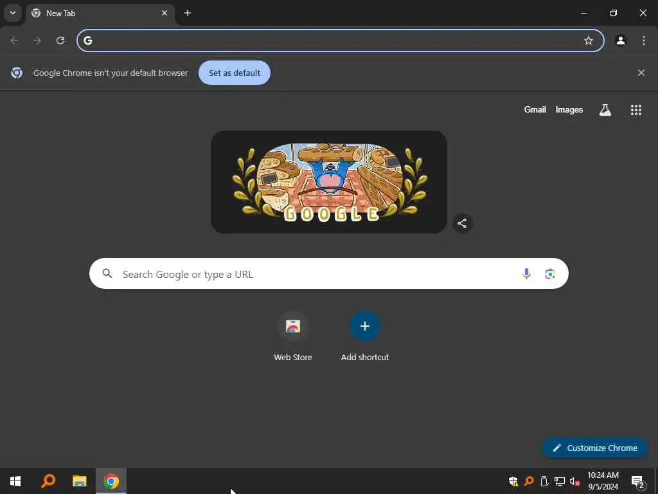Click the Search Google or type a URL box
The width and height of the screenshot is (658, 494).
click(x=329, y=273)
